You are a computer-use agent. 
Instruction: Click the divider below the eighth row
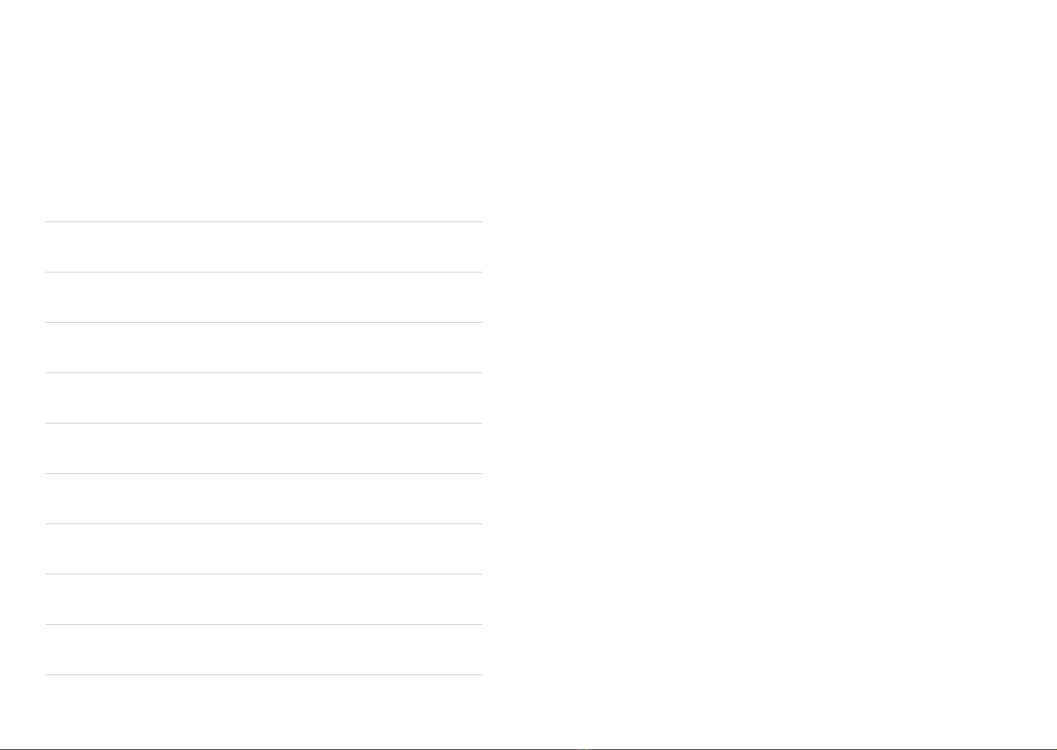click(263, 624)
